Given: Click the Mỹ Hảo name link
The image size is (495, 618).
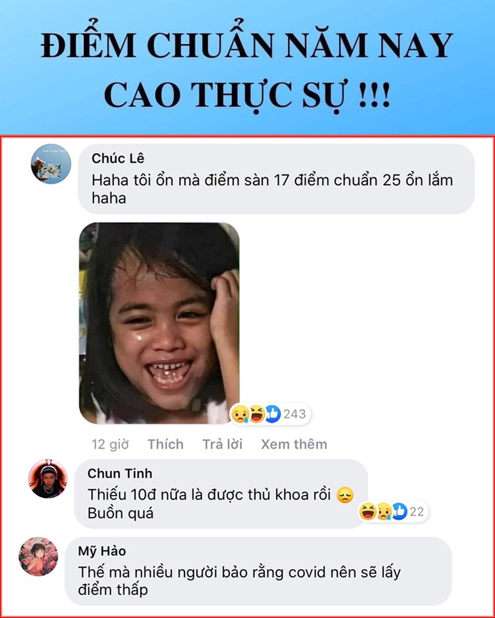Looking at the screenshot, I should pos(102,551).
